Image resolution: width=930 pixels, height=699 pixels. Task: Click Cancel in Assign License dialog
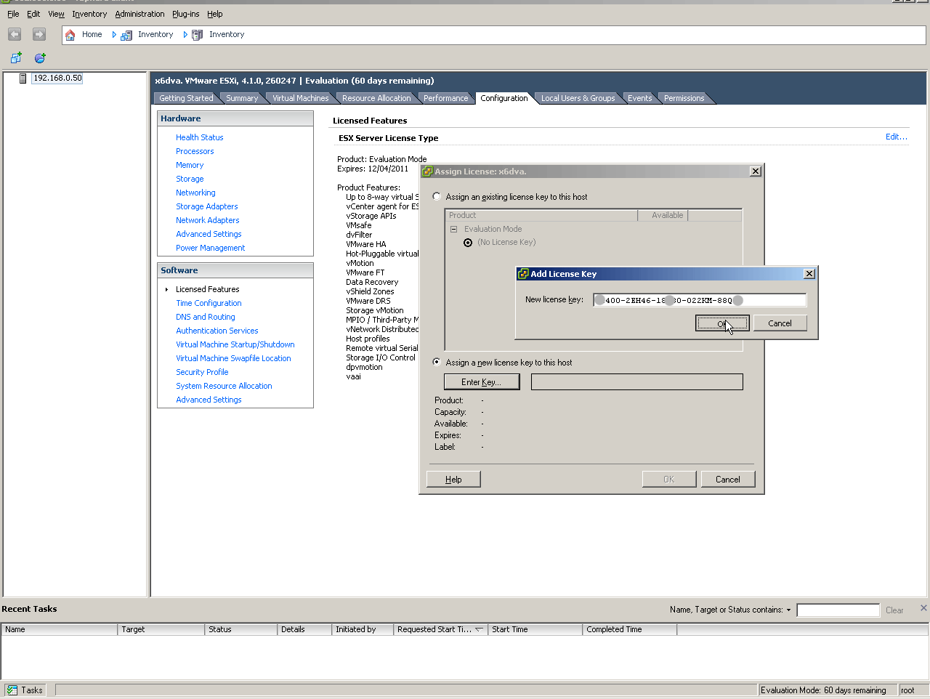coord(728,480)
